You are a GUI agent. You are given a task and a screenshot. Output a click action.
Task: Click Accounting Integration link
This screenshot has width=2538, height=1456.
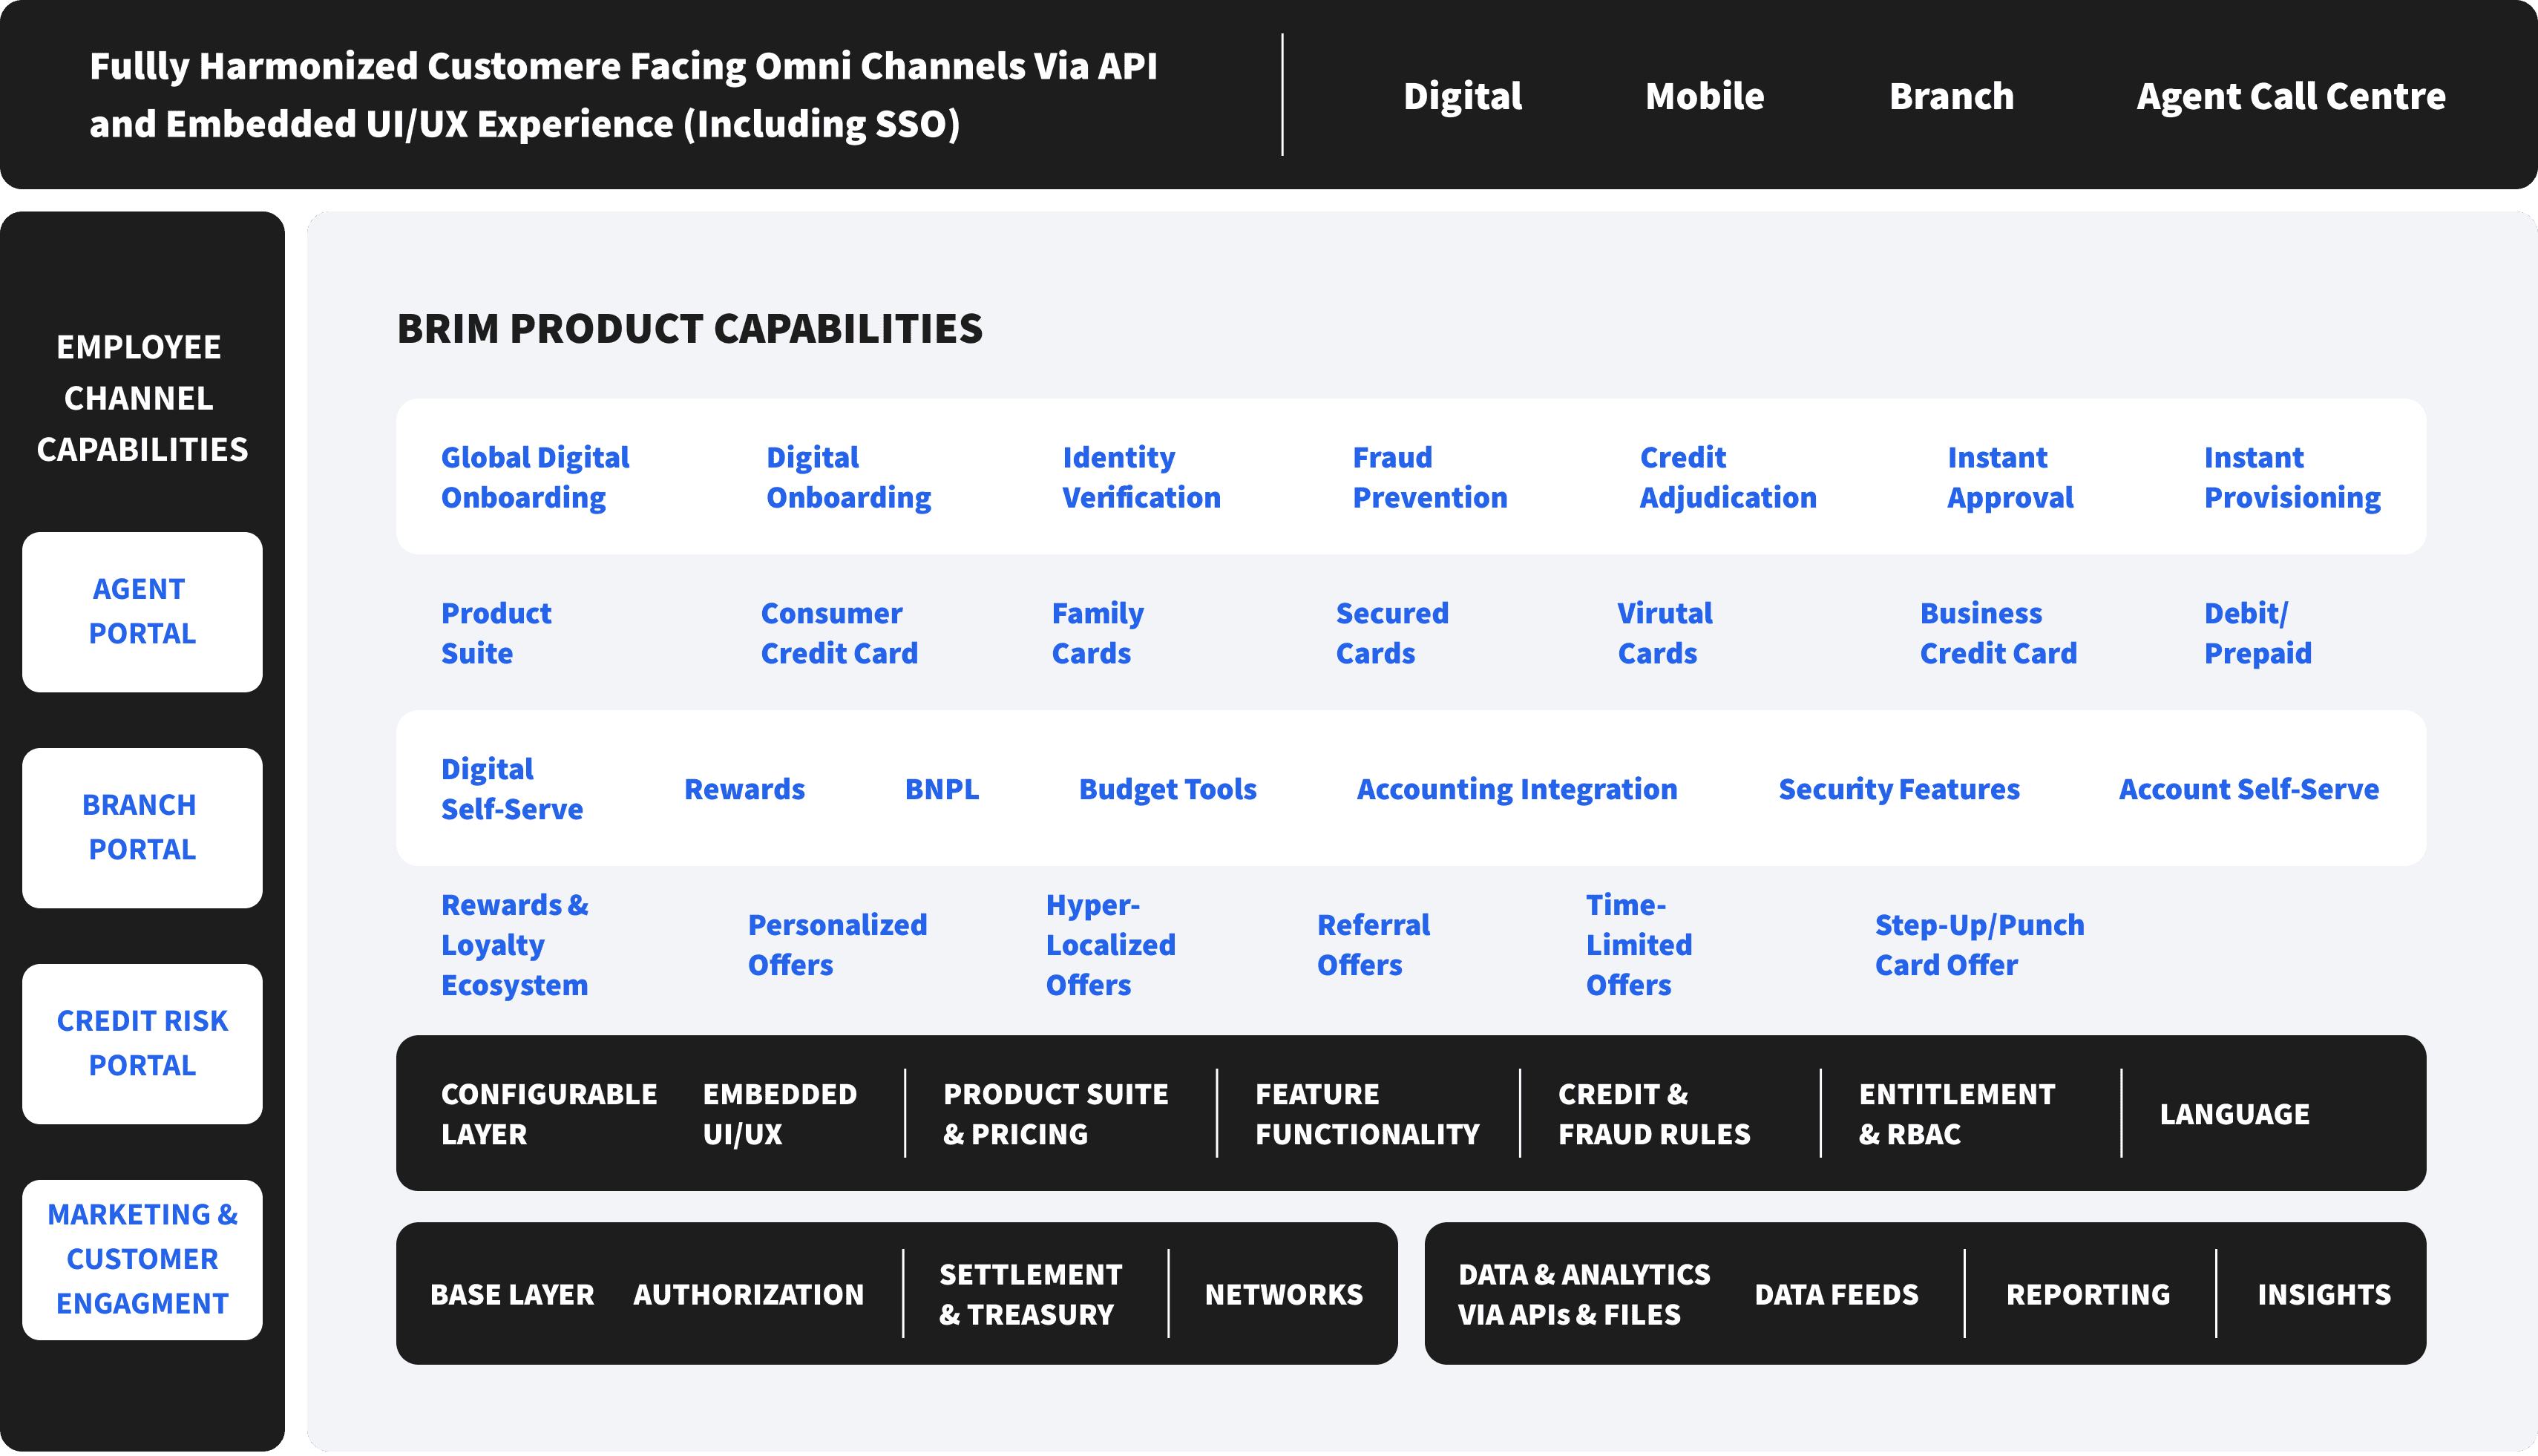point(1516,789)
